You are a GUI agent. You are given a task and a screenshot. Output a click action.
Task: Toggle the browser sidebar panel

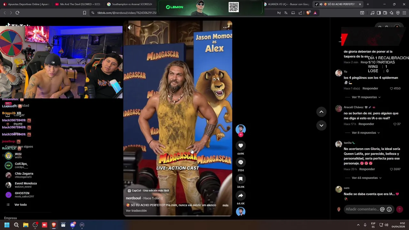pos(379,13)
